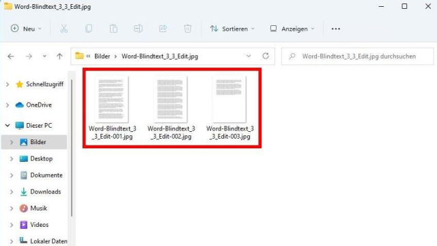Refresh the current folder view
Viewport: 437px width, 246px height.
pyautogui.click(x=266, y=56)
